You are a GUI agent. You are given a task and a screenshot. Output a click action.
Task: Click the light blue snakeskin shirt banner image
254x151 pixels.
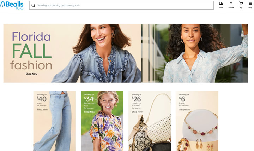coord(195,53)
